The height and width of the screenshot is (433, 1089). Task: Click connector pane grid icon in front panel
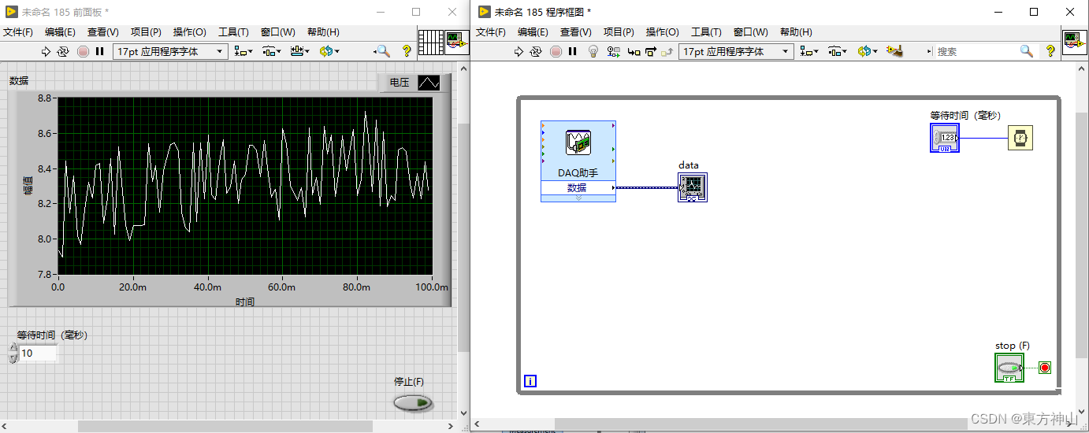point(430,42)
